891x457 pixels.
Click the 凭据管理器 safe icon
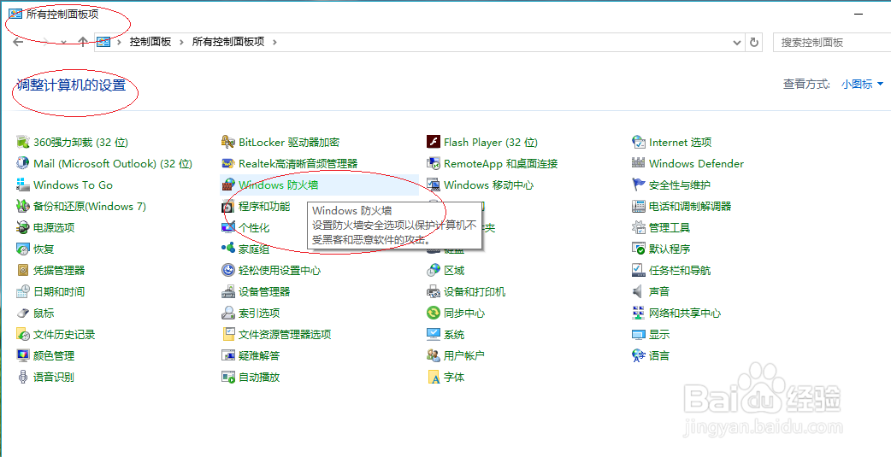pyautogui.click(x=23, y=270)
